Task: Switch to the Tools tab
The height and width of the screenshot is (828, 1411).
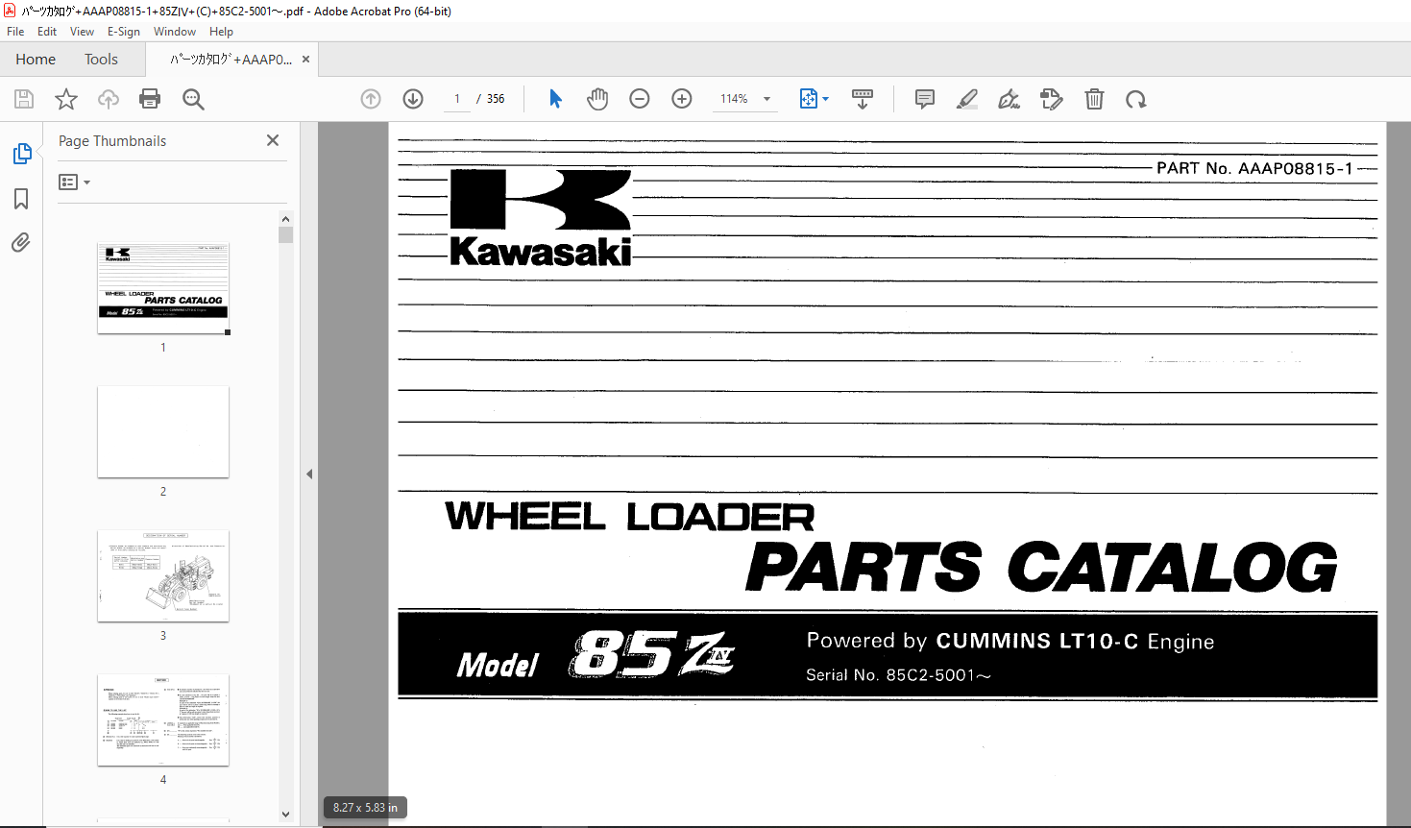Action: (x=101, y=60)
